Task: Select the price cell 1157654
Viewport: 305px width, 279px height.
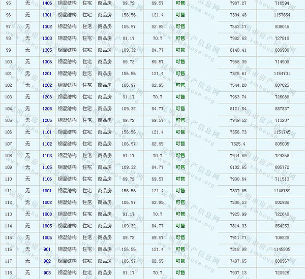Action: coord(281,15)
